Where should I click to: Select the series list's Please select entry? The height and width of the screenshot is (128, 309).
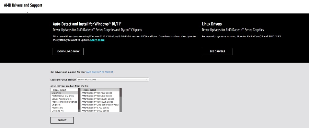tap(100, 90)
